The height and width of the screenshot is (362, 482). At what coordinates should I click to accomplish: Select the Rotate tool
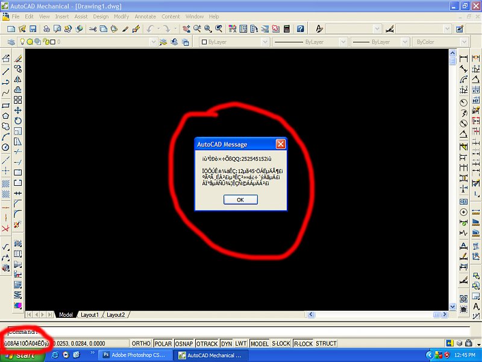point(18,121)
